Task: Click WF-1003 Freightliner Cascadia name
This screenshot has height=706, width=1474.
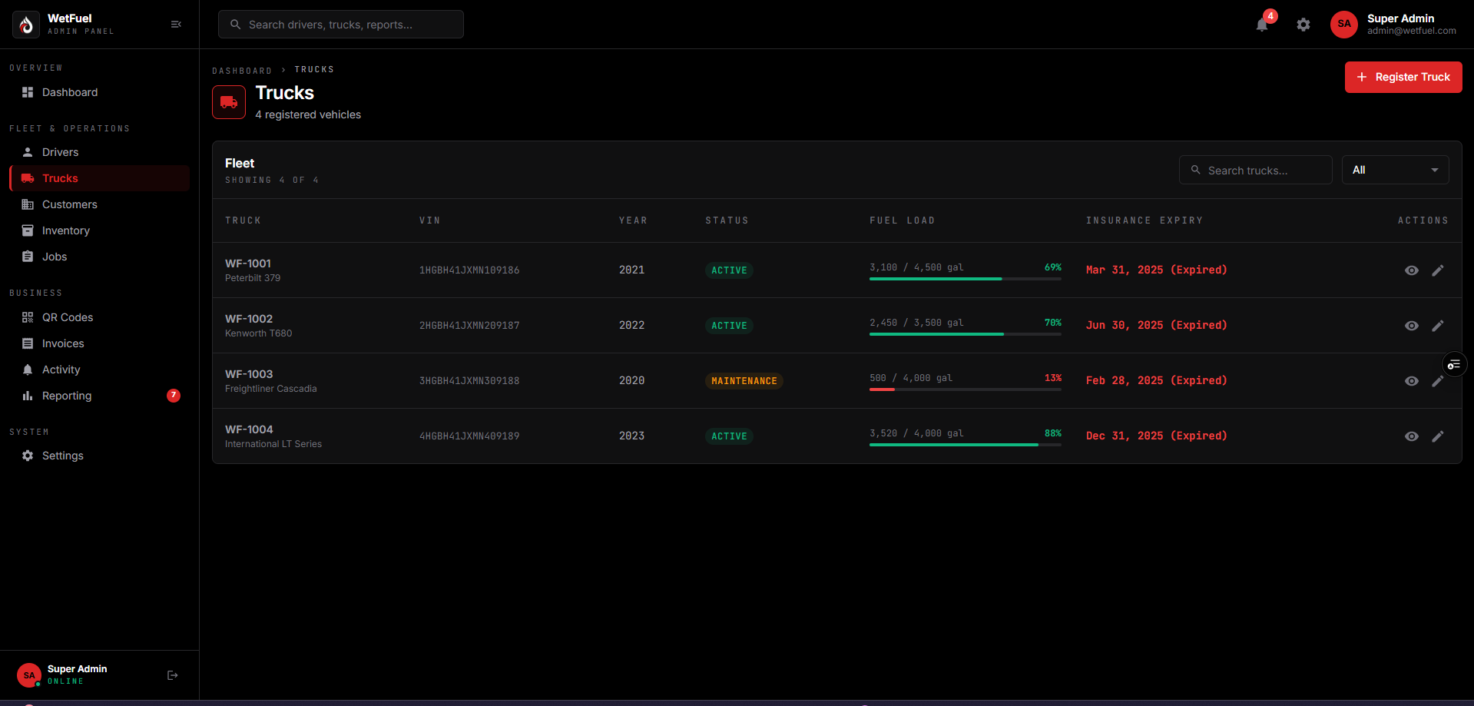Action: coord(271,381)
